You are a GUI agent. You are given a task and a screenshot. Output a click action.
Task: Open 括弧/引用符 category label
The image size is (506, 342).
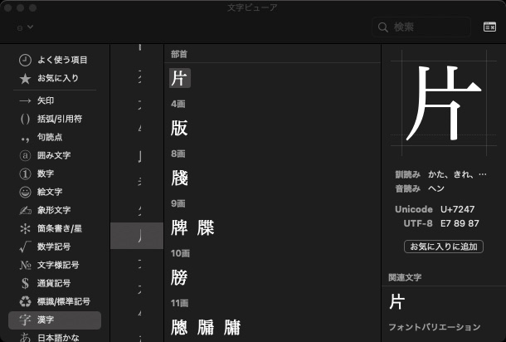point(60,120)
